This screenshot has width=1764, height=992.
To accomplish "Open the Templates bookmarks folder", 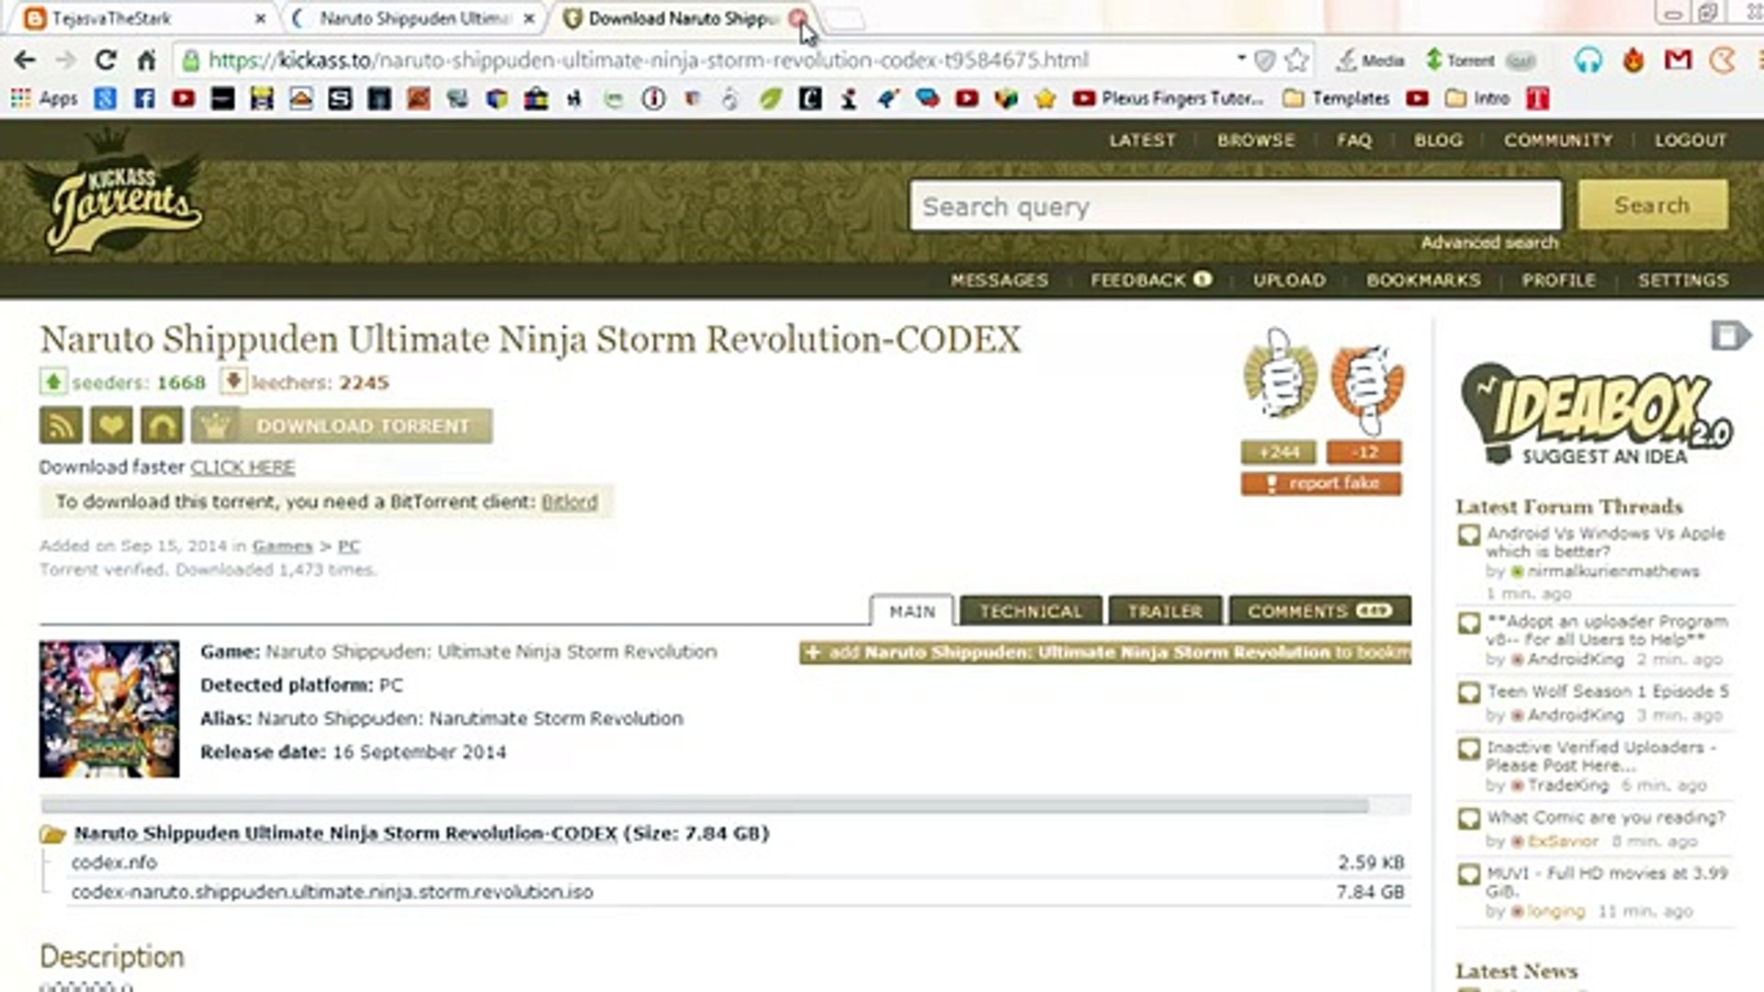I will pos(1336,98).
